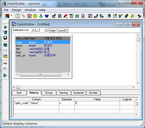
Task: Click the blue butterfly toolbar icon
Action: click(x=47, y=16)
